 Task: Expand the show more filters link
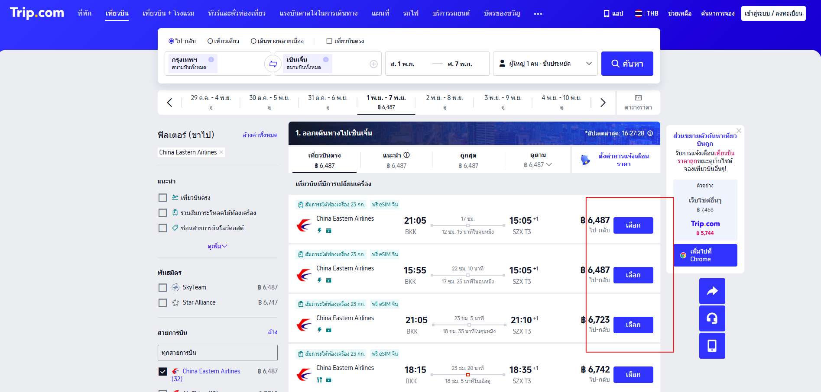(217, 246)
